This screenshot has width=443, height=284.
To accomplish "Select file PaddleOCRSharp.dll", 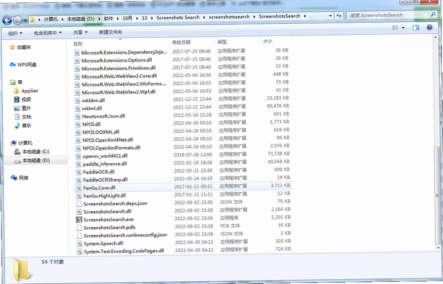I will [x=105, y=180].
